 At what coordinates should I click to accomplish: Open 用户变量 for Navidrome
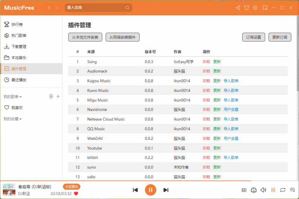pos(231,109)
